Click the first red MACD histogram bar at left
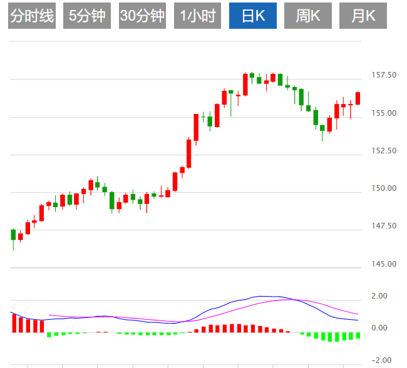 [x=14, y=323]
